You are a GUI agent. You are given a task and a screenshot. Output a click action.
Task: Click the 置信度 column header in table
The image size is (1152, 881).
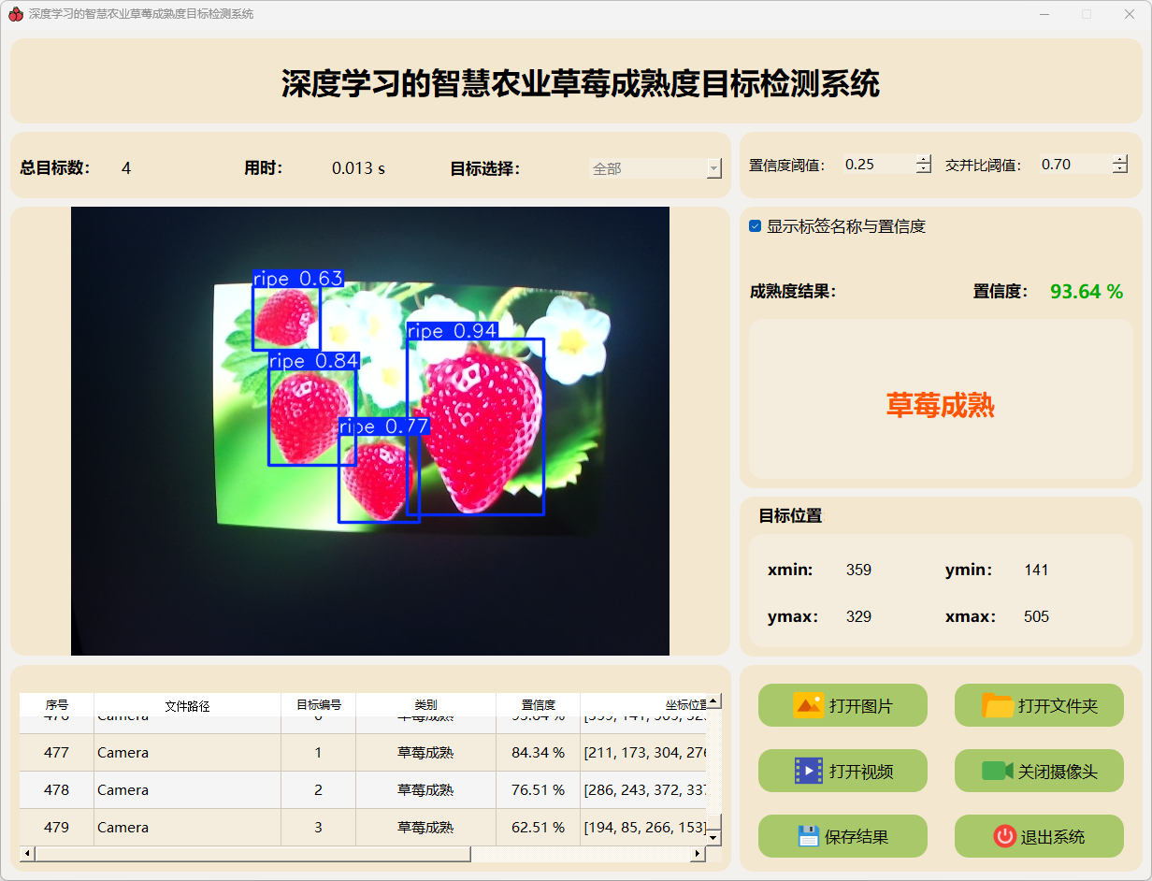538,705
